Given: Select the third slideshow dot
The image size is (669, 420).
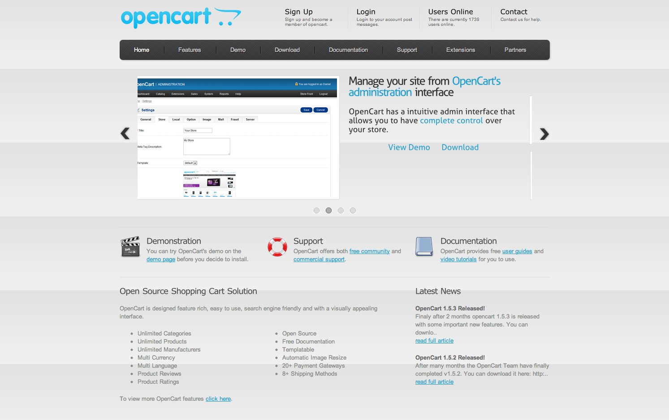Looking at the screenshot, I should click(x=341, y=211).
